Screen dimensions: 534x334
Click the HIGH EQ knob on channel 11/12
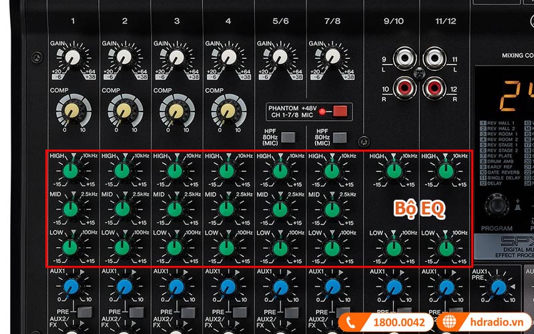click(x=446, y=171)
